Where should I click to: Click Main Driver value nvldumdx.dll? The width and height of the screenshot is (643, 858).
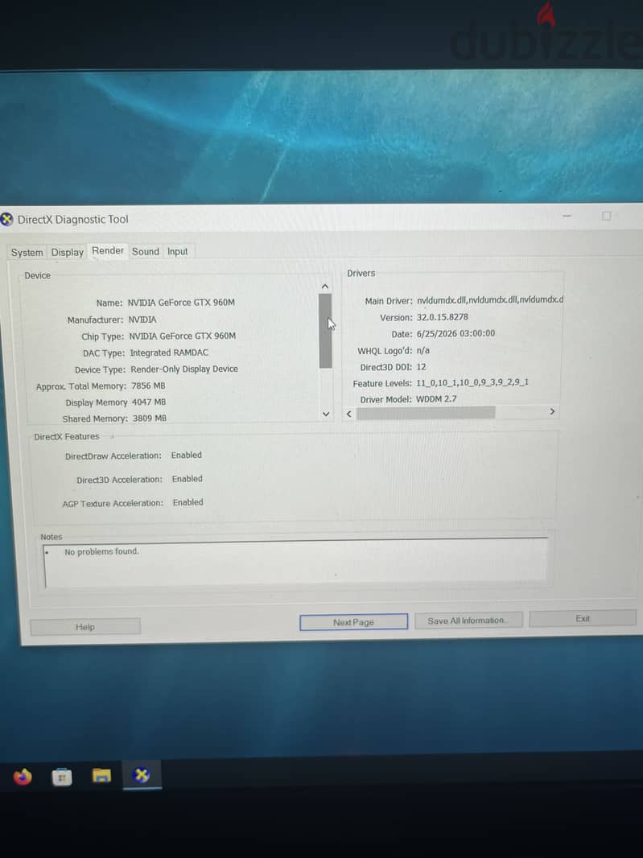click(490, 300)
